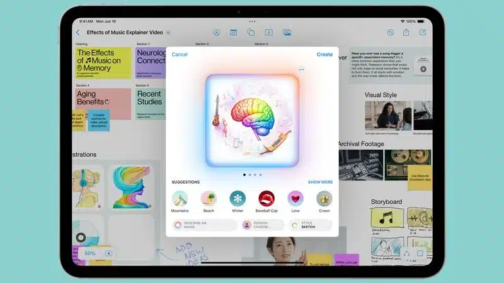Choose the Winter snowflake suggestion
The image size is (504, 283).
[238, 199]
